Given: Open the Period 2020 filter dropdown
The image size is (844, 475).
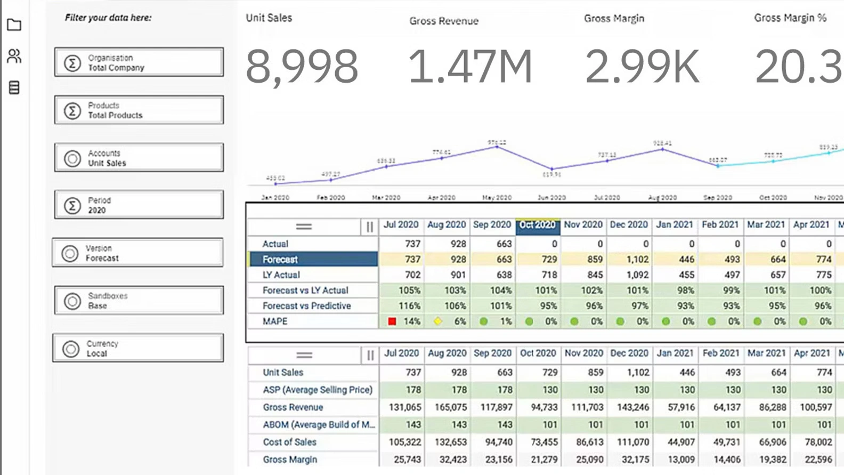Looking at the screenshot, I should [x=139, y=205].
